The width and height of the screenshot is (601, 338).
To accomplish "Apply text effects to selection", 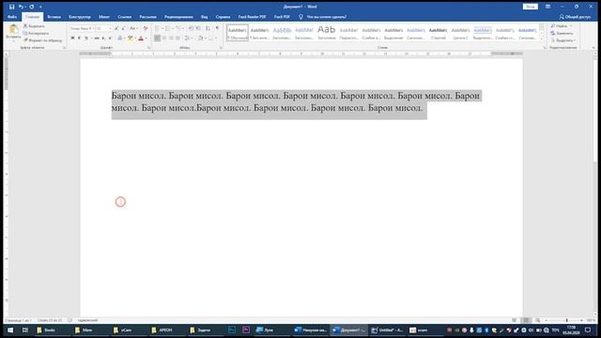I will (120, 38).
